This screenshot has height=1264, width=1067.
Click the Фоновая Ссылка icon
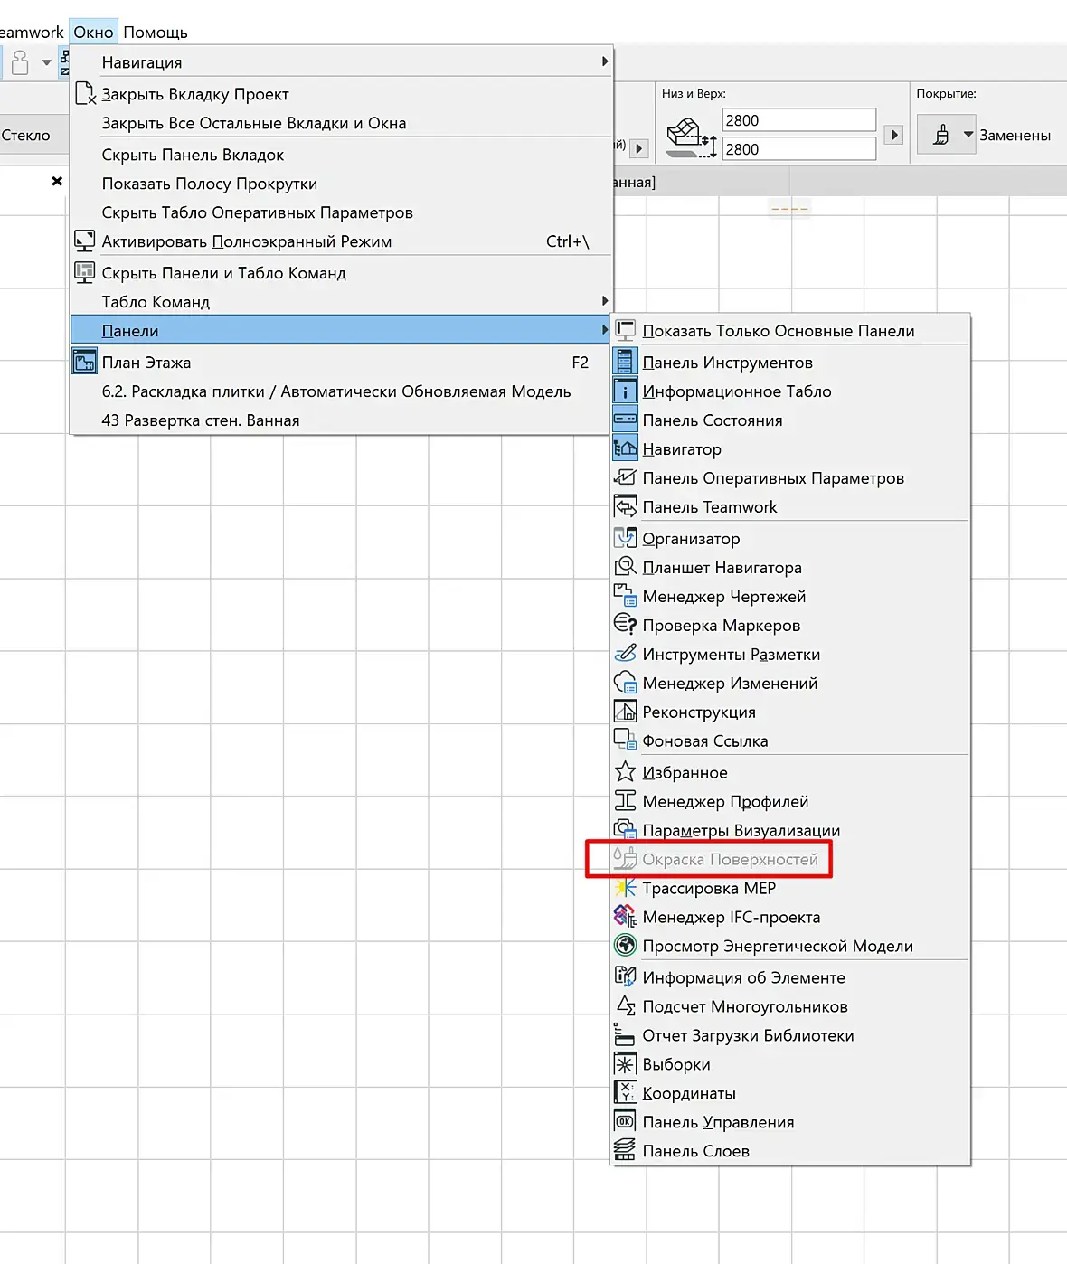625,741
